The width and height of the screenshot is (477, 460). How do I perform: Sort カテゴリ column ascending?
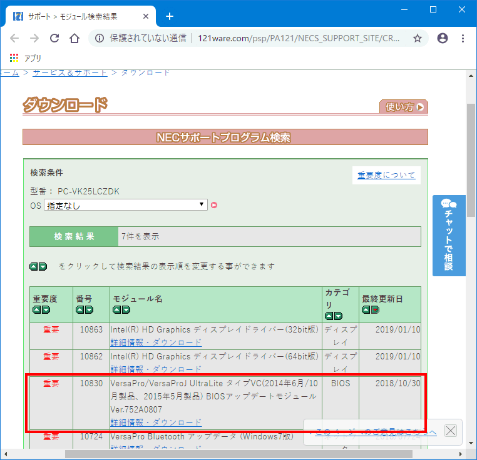click(329, 316)
